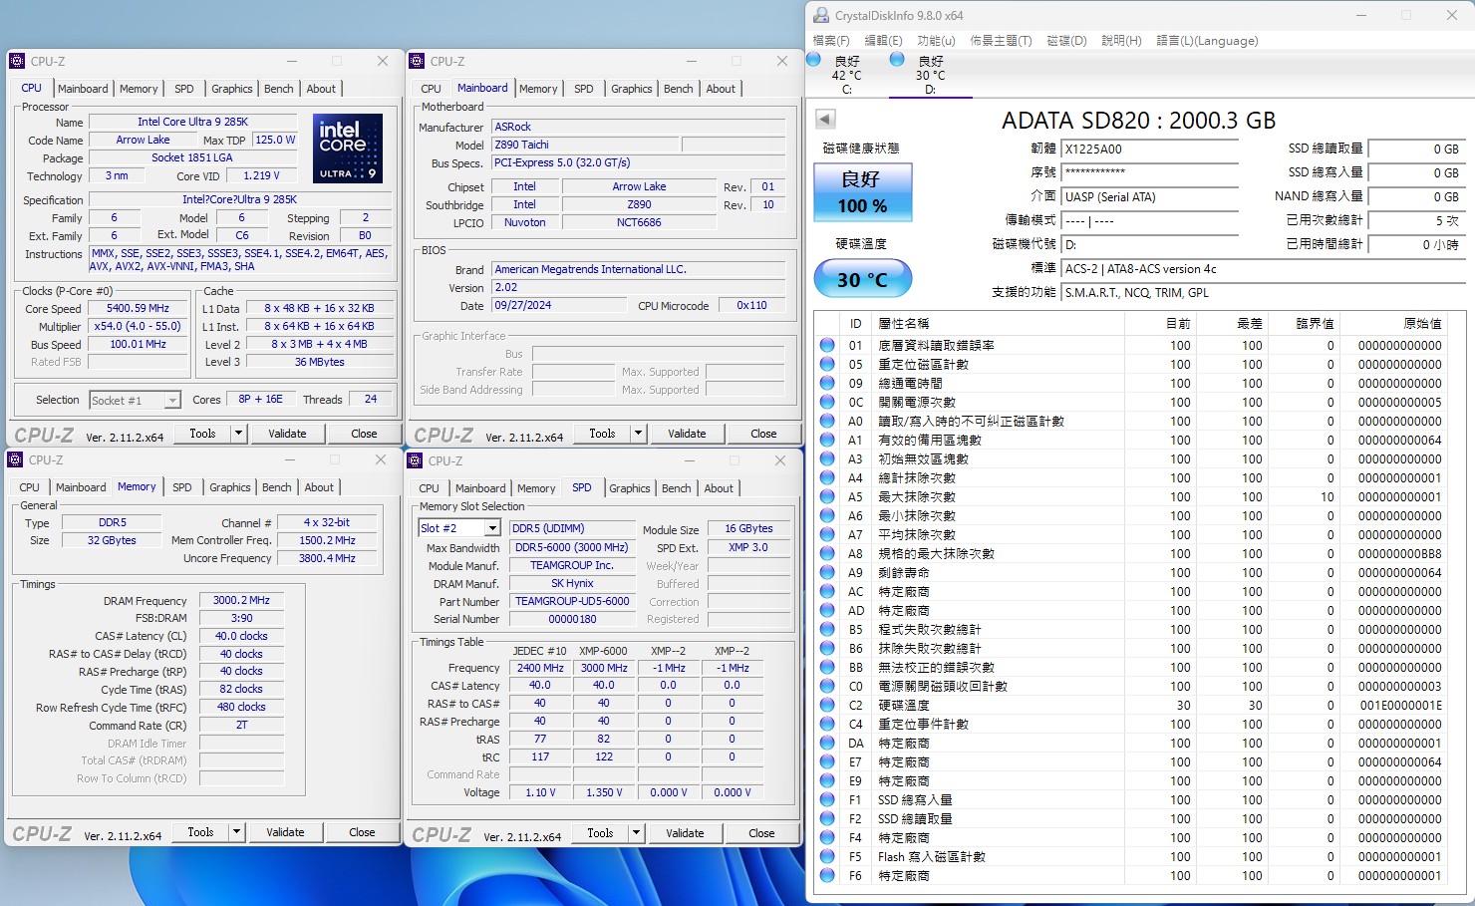Open the 語言(L)(Language) menu
The height and width of the screenshot is (906, 1475).
click(x=1207, y=41)
